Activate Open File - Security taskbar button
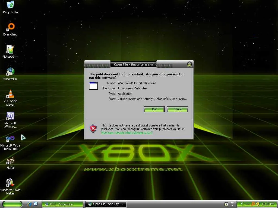 [106, 204]
